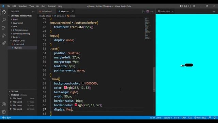This screenshot has height=123, width=218.
Task: Change language mode via CSS
Action: tap(190, 118)
